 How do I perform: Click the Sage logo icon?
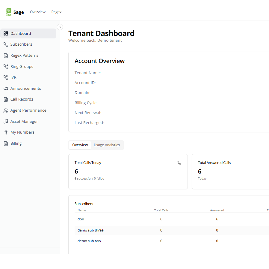pos(9,12)
